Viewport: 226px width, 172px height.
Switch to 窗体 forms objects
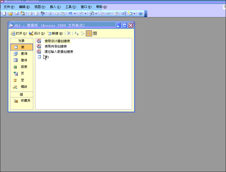coord(22,60)
